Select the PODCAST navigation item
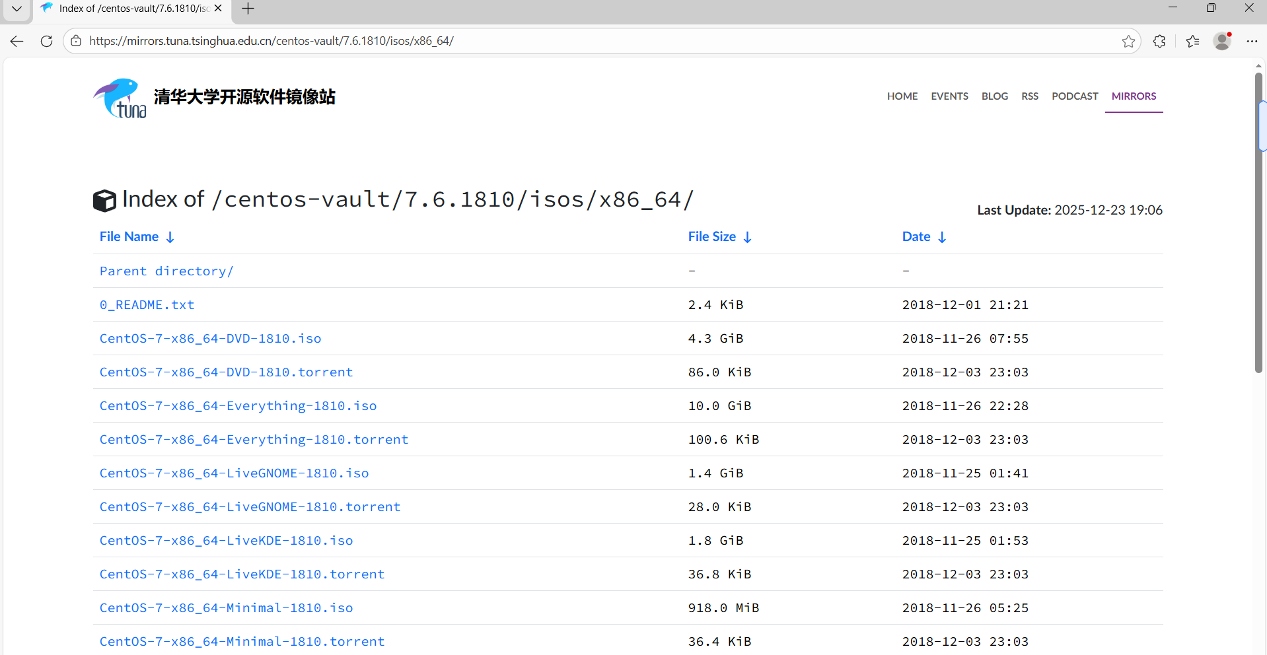The image size is (1267, 655). pyautogui.click(x=1074, y=96)
